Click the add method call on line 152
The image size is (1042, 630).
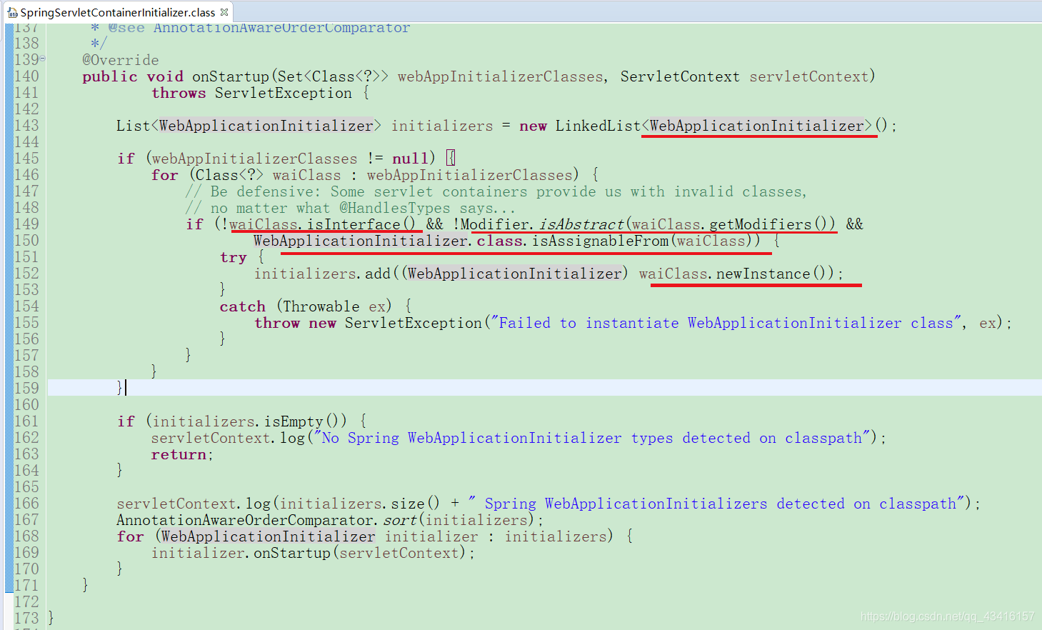[x=378, y=274]
